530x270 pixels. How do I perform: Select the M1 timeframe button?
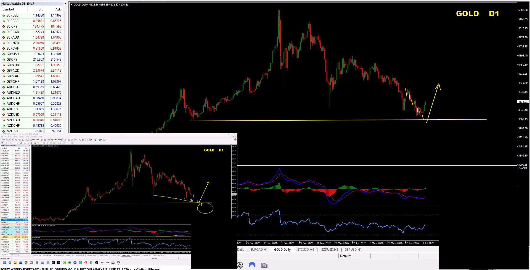[x=44, y=143]
